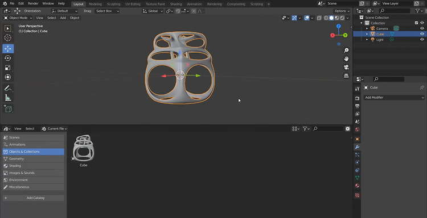Image resolution: width=427 pixels, height=218 pixels.
Task: Open the File menu
Action: pos(12,3)
